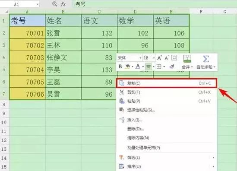Screen dimensions: 237x171
Task: Expand the 合并 dropdown arrow
Action: (192, 67)
